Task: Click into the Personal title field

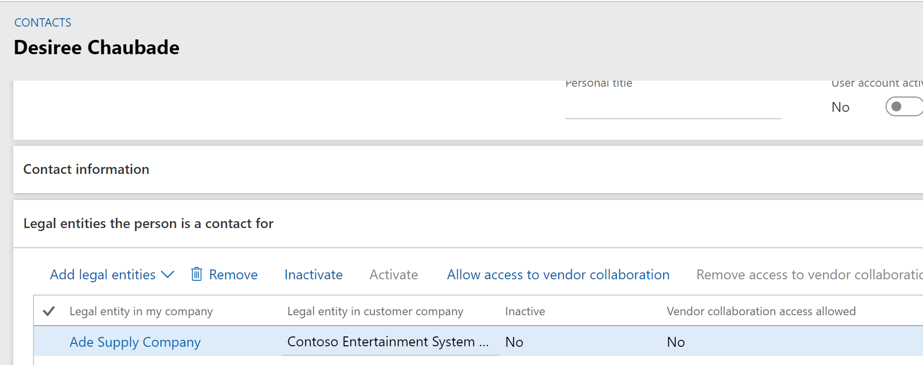Action: coord(673,107)
